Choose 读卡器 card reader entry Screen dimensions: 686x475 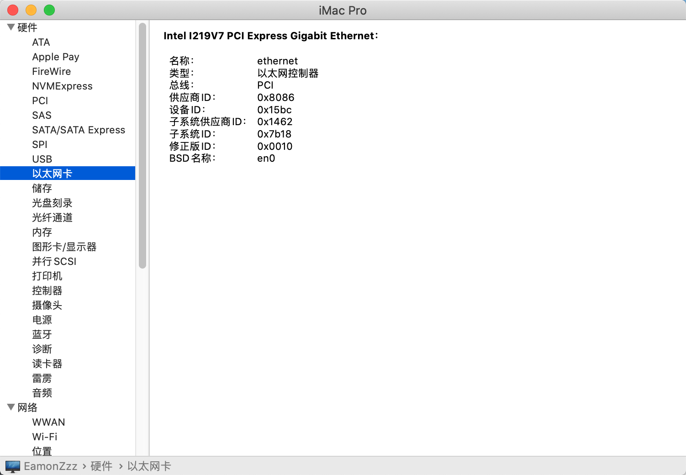tap(47, 364)
